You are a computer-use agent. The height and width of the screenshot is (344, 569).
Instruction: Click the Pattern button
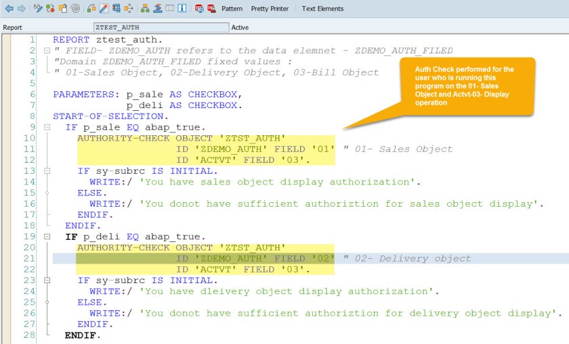(x=232, y=9)
